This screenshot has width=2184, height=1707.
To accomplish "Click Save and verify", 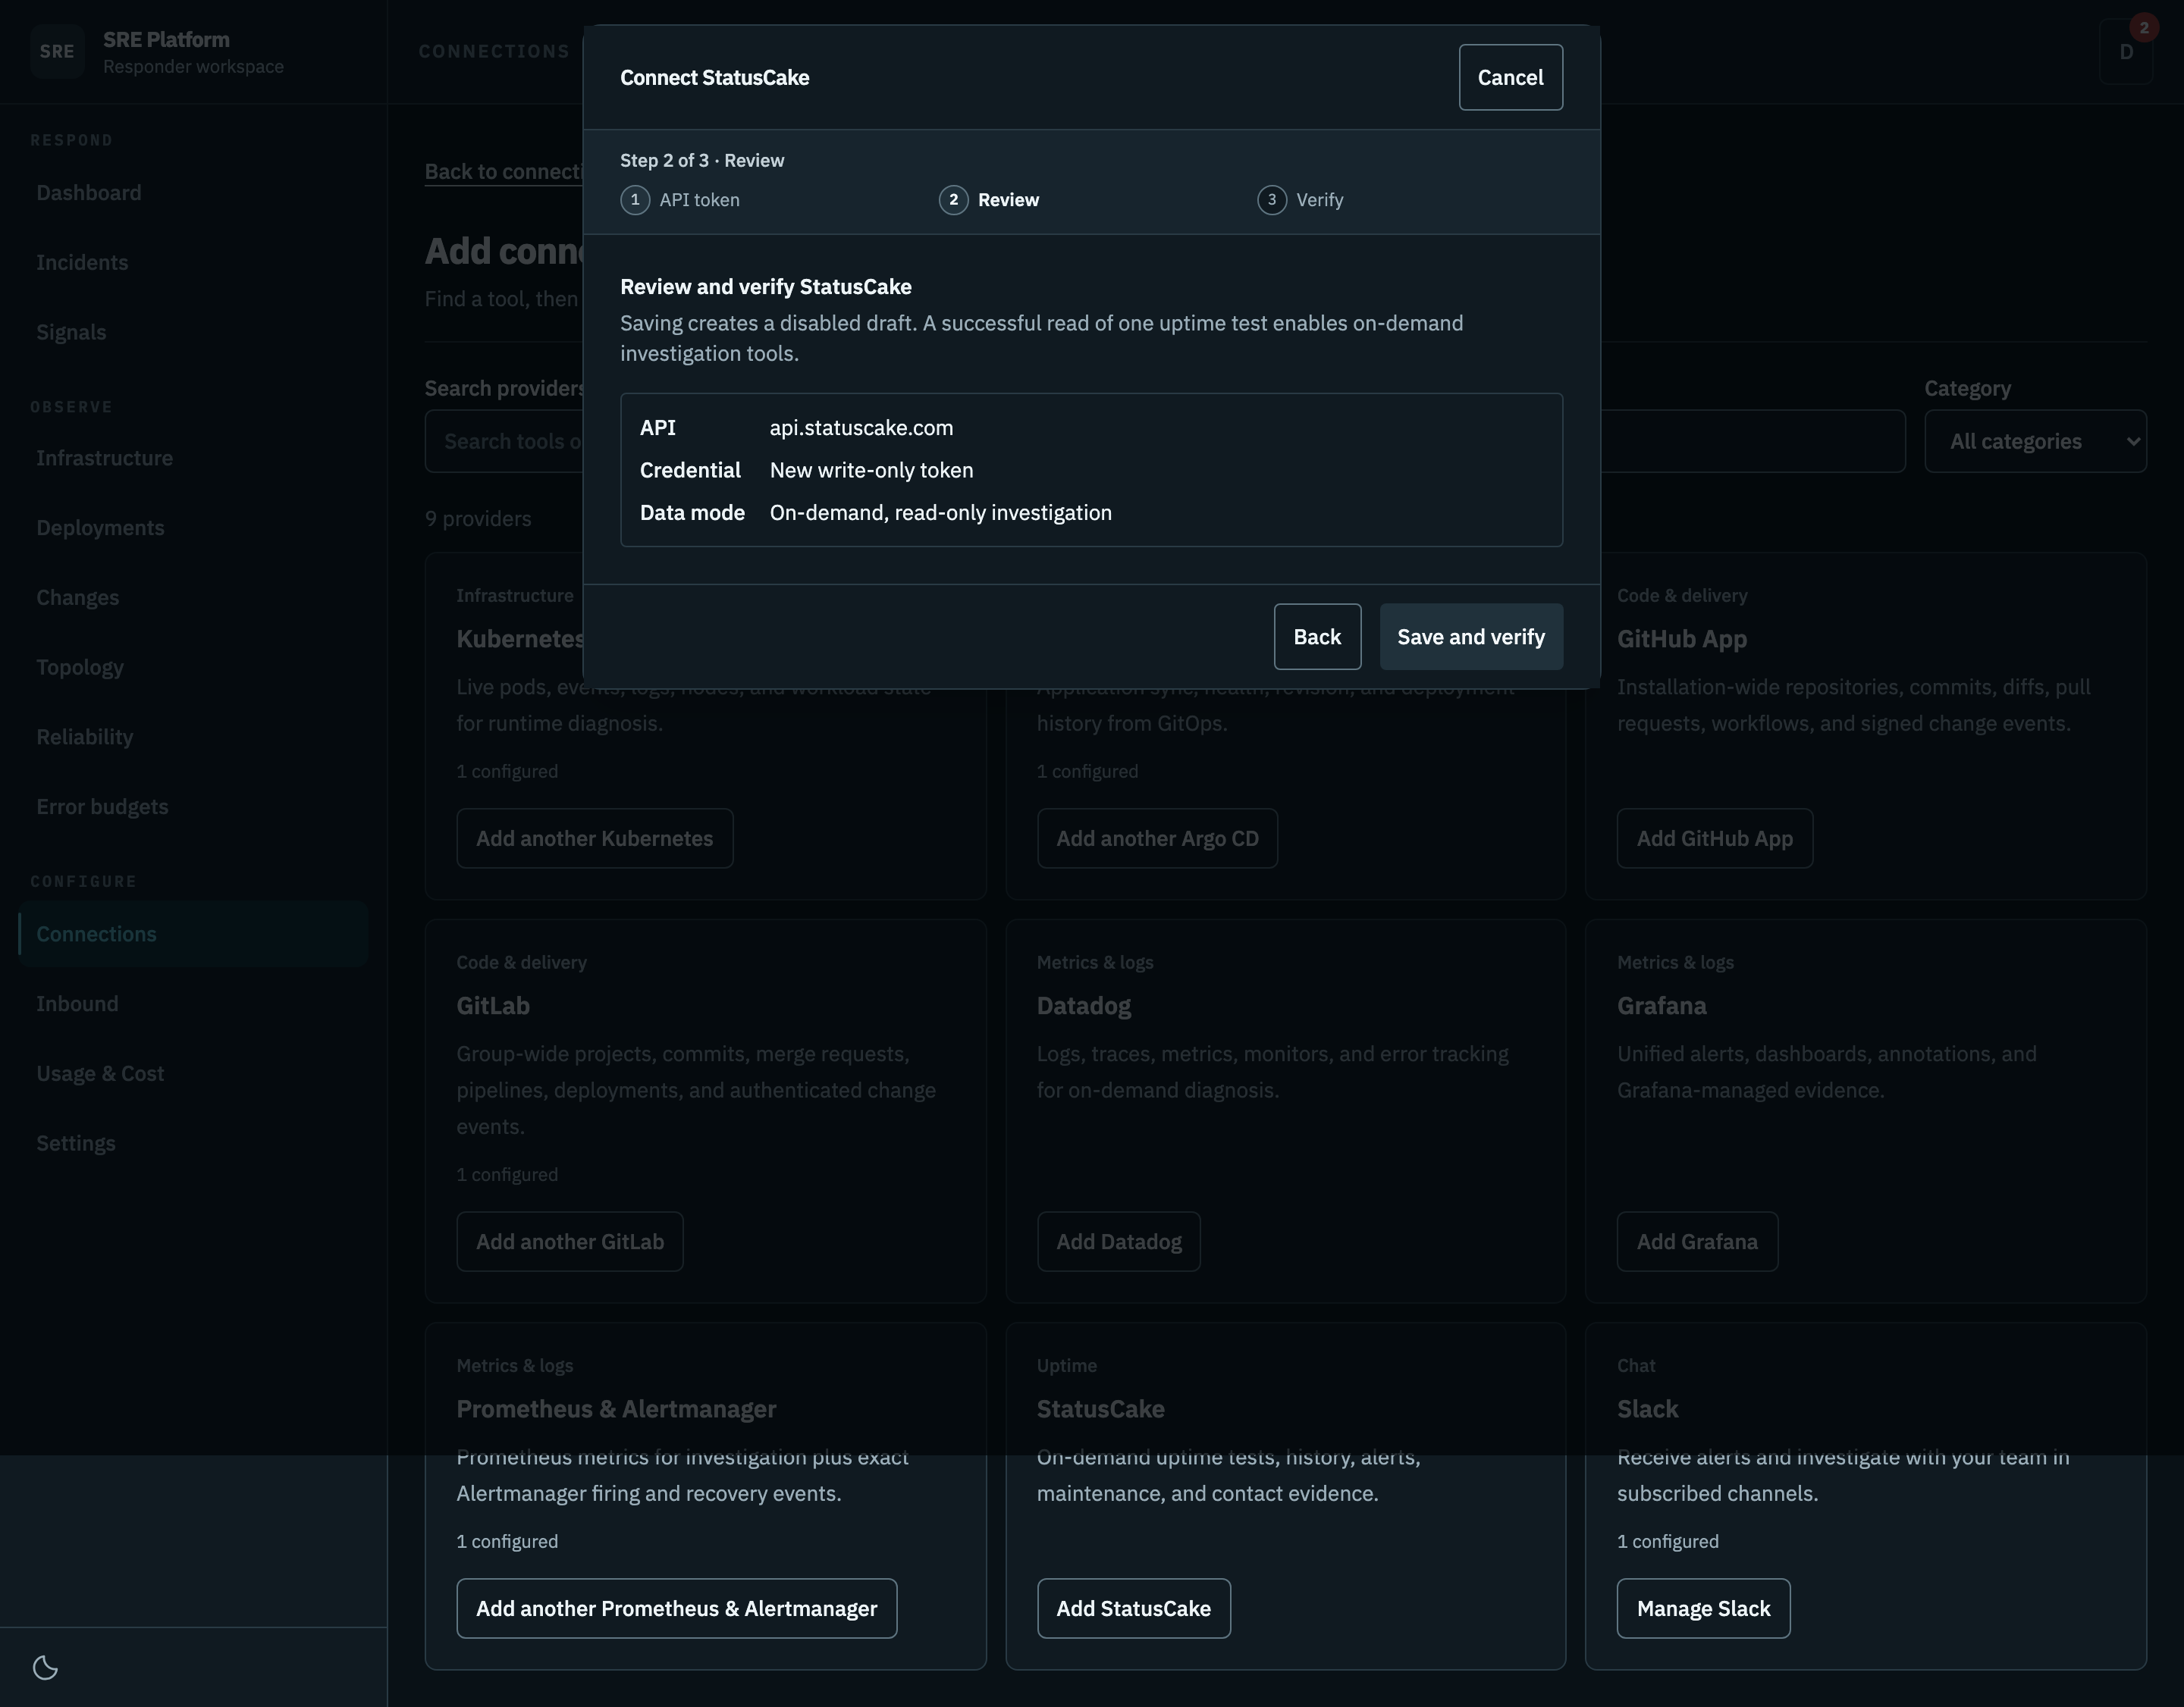I will click(x=1471, y=637).
